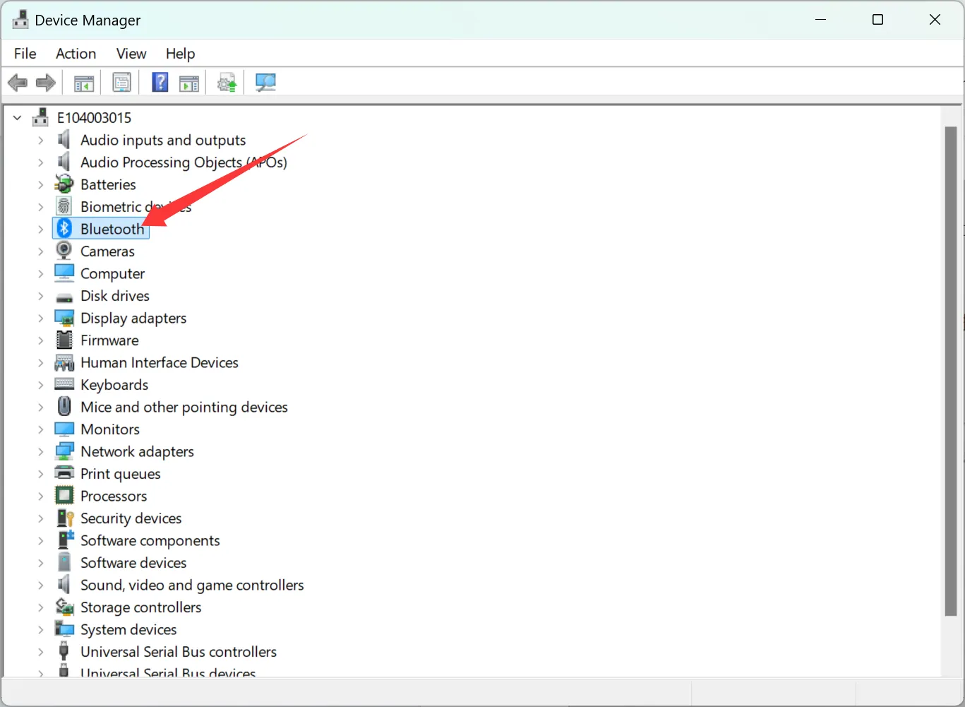965x707 pixels.
Task: Click the Batteries category icon
Action: point(64,184)
